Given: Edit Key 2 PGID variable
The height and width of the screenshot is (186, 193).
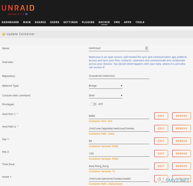Looking at the screenshot, I should [161, 154].
